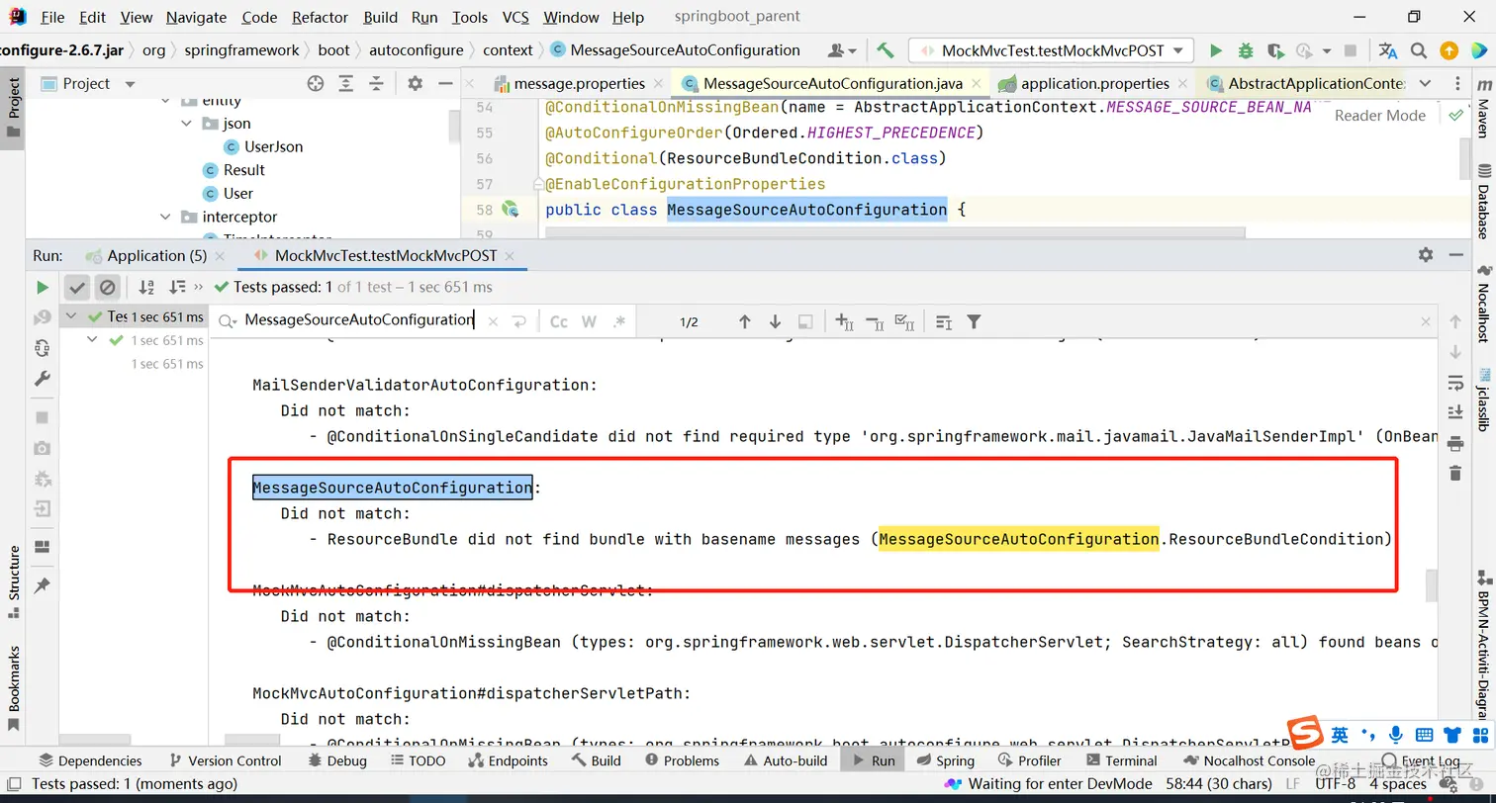Clear the console with the trash icon
Viewport: 1496px width, 803px height.
coord(1454,473)
